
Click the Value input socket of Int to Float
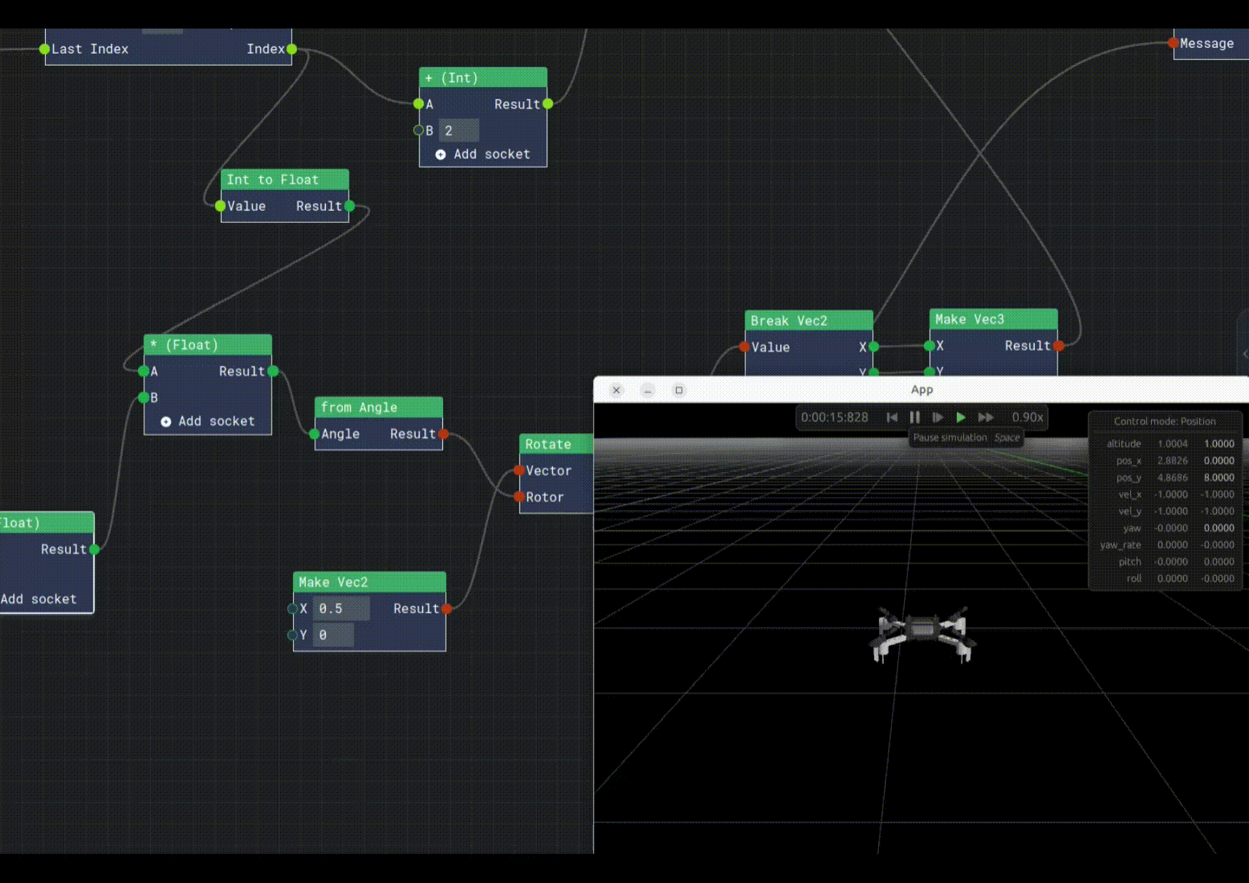pyautogui.click(x=220, y=206)
